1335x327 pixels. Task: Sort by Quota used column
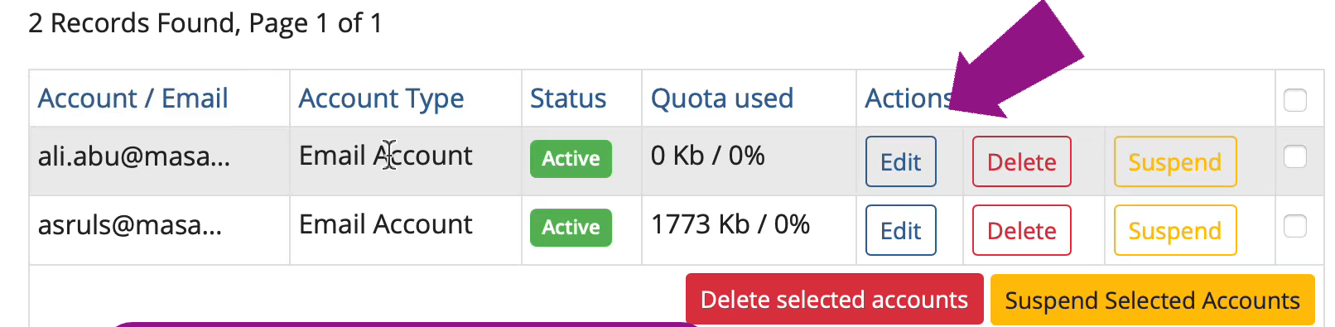[x=722, y=99]
